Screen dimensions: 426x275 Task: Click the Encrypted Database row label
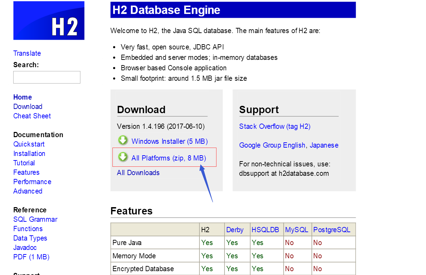143,269
